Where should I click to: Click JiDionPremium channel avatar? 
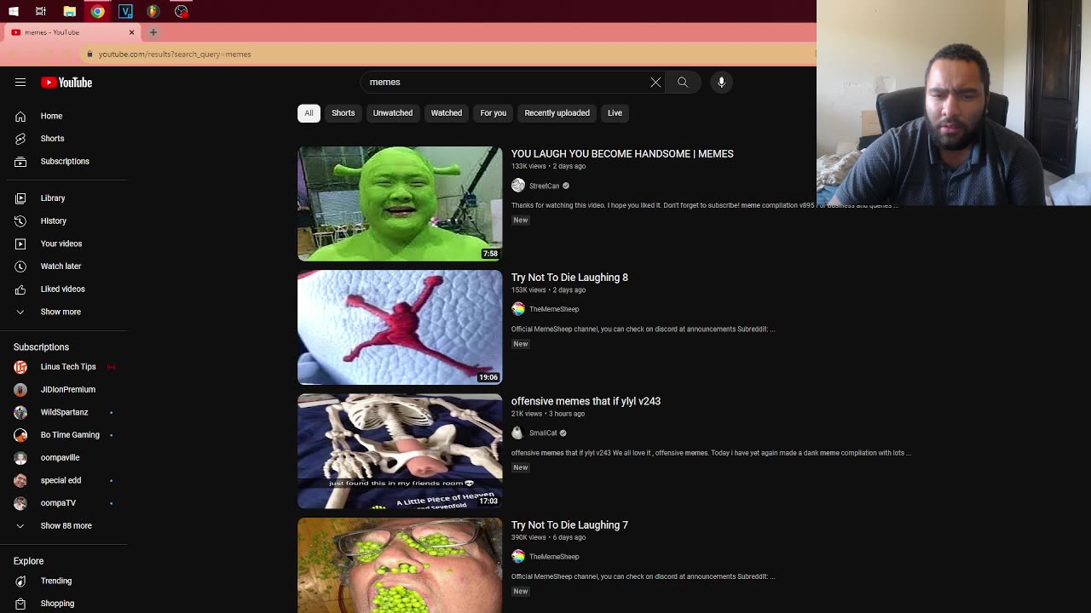pos(20,390)
